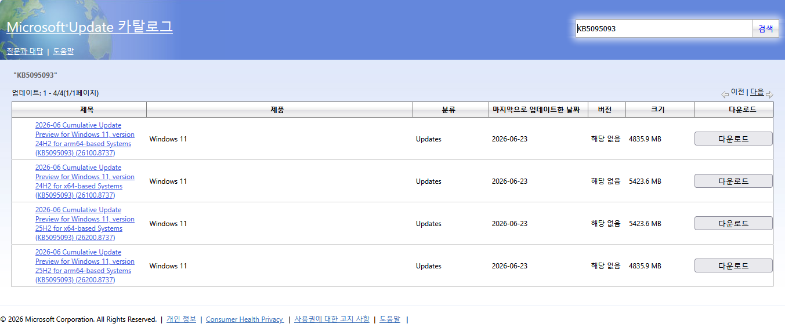The height and width of the screenshot is (331, 785).
Task: Click in the KB5095093 search box
Action: [664, 28]
